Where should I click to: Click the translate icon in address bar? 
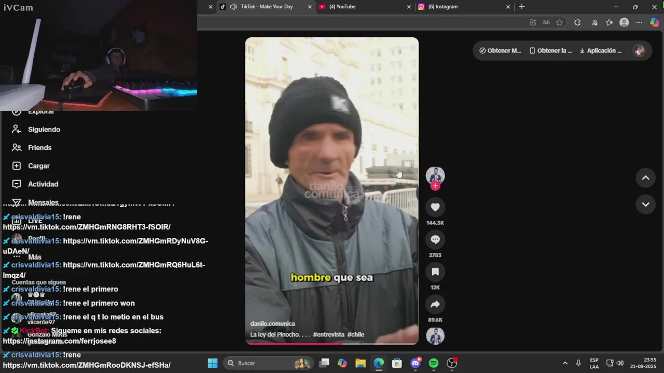[x=546, y=22]
